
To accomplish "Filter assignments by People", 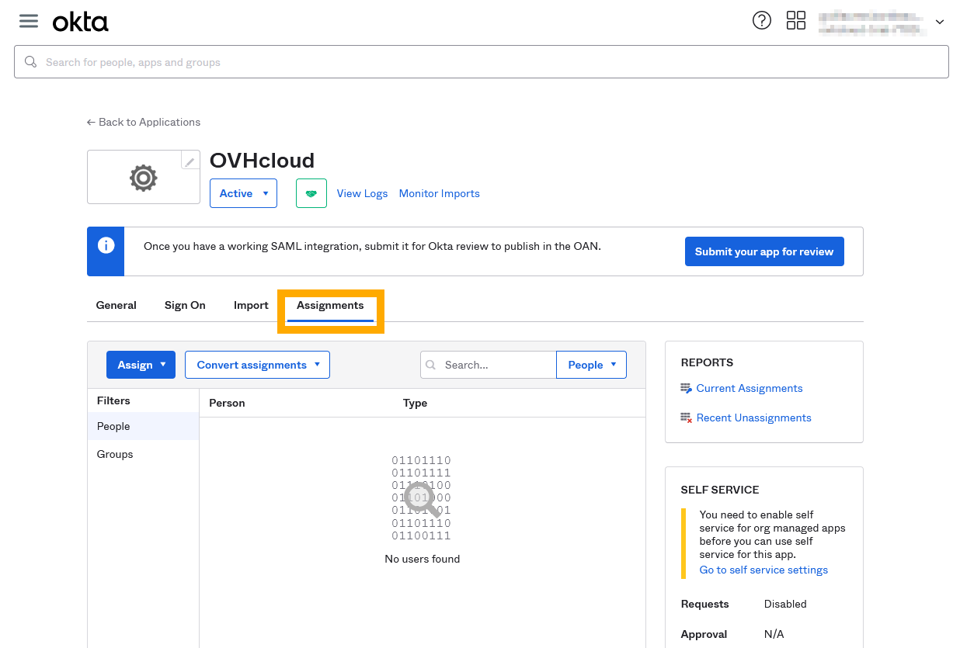I will 144,427.
